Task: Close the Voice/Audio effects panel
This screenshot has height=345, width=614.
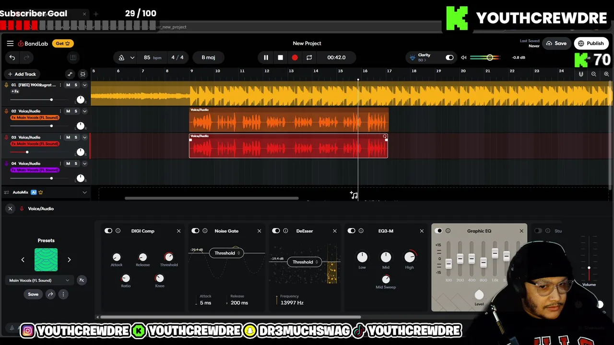Action: click(10, 208)
